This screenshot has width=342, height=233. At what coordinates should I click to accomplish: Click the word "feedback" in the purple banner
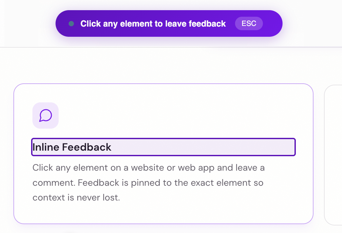point(210,24)
